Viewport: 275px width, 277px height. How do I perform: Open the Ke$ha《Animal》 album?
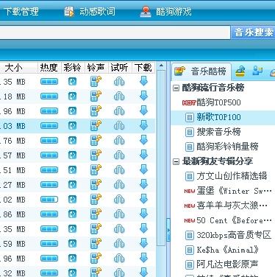coord(222,250)
